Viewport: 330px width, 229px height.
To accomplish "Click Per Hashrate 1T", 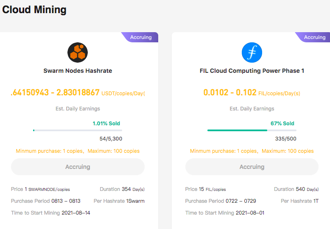I will point(300,201).
